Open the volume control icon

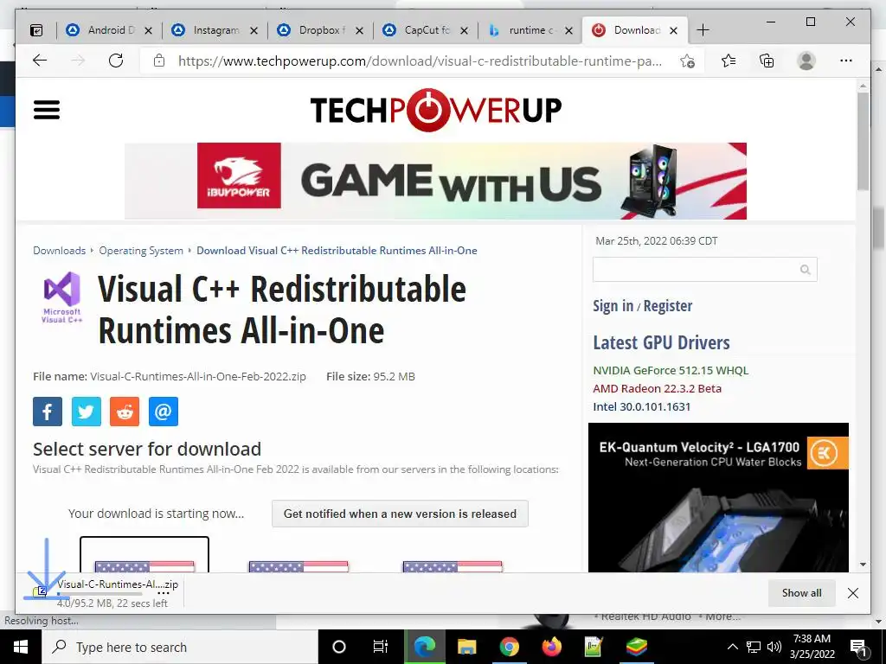(774, 647)
